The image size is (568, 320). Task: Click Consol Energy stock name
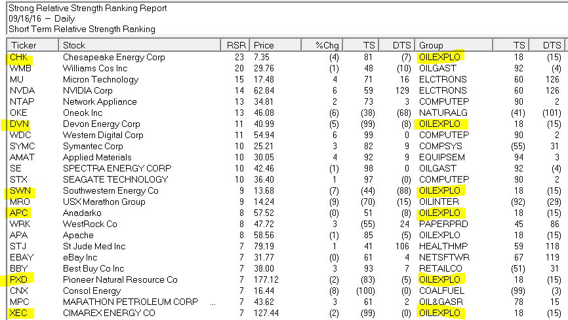92,291
